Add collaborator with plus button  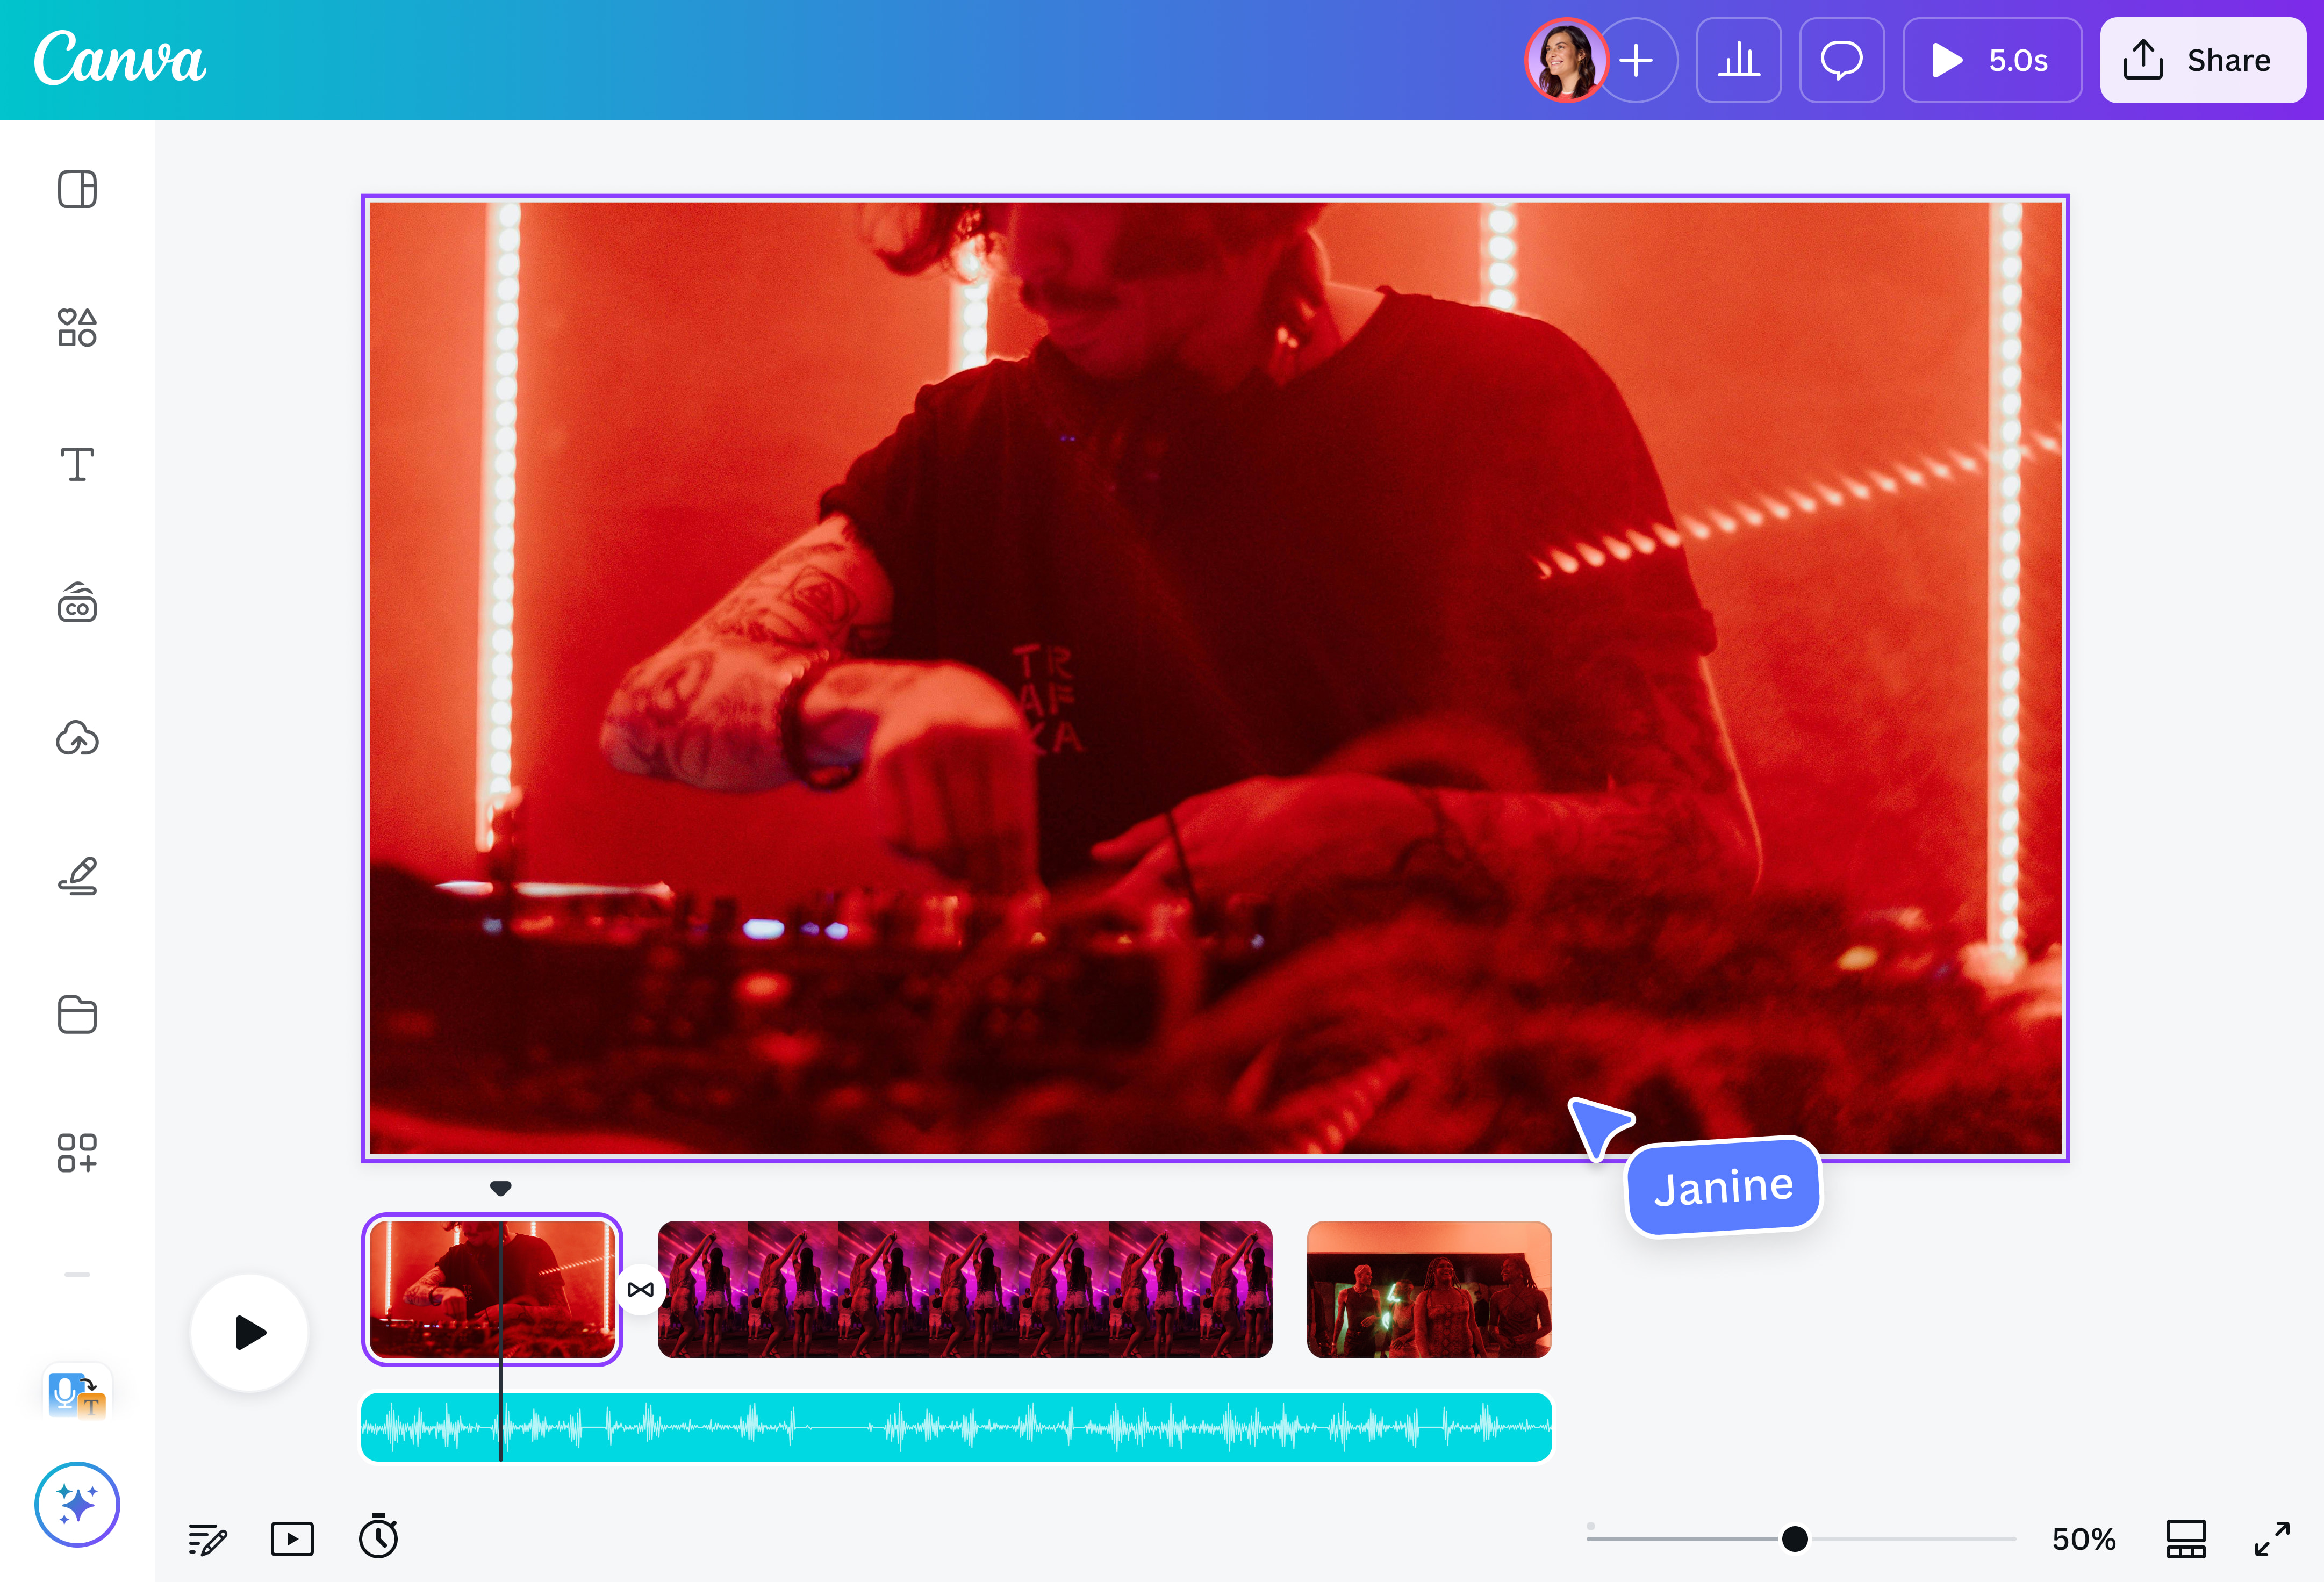pos(1637,60)
